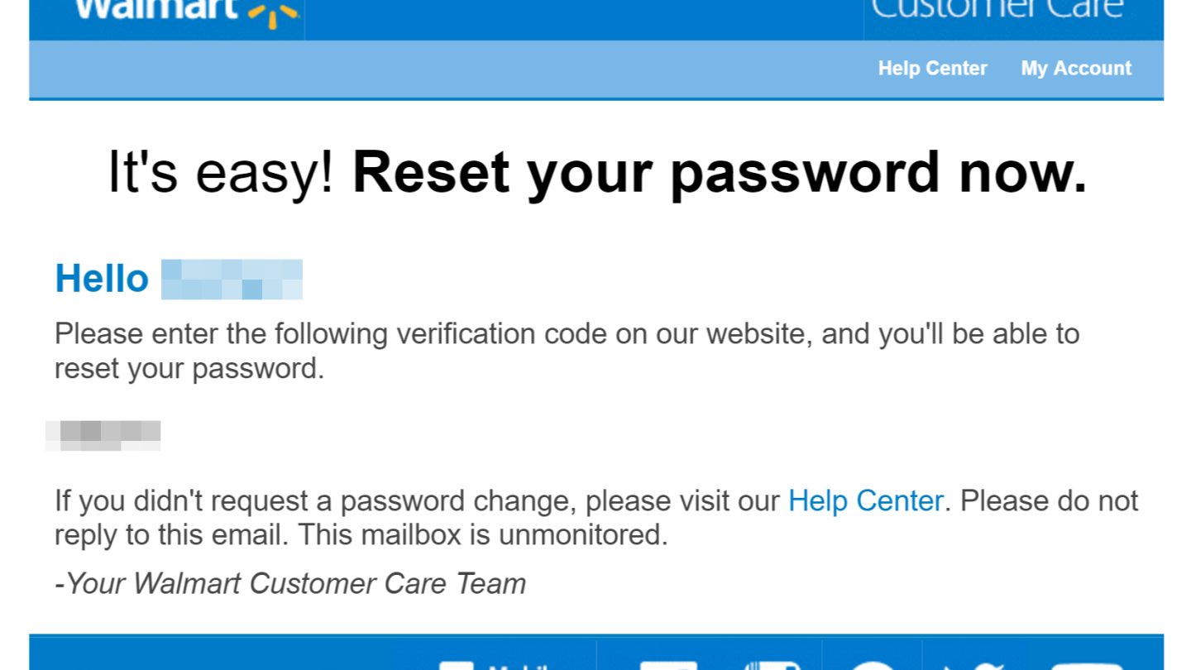Open Help Center in the top navigation
1191x670 pixels.
pyautogui.click(x=933, y=69)
